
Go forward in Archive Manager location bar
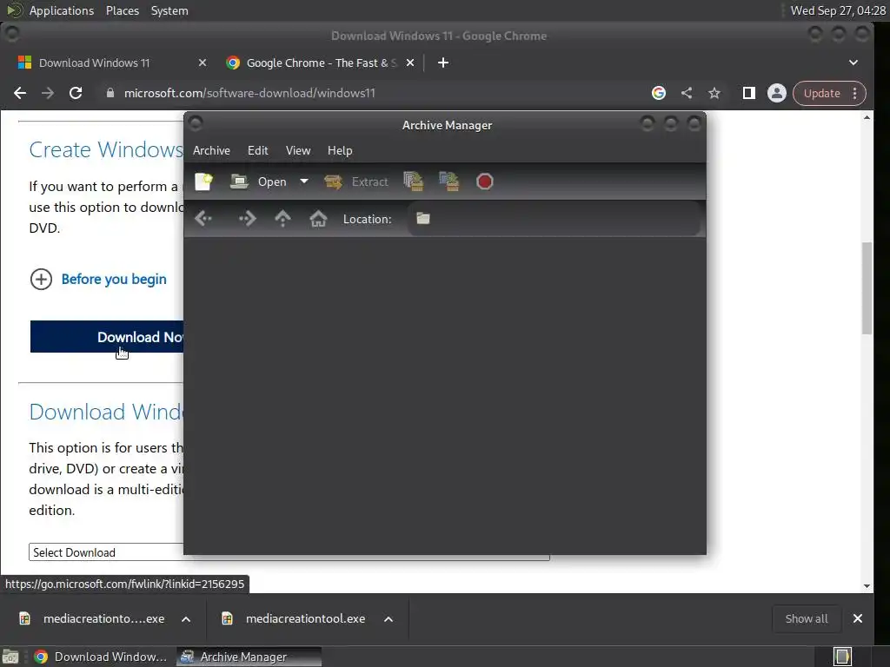click(247, 218)
